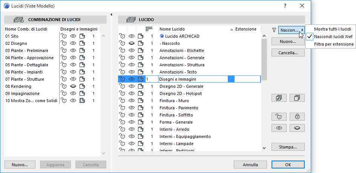Viewport: 356px width, 173px height.
Task: Click wireframe icon of 05 Piante - Dettagliate
Action: 82,65
